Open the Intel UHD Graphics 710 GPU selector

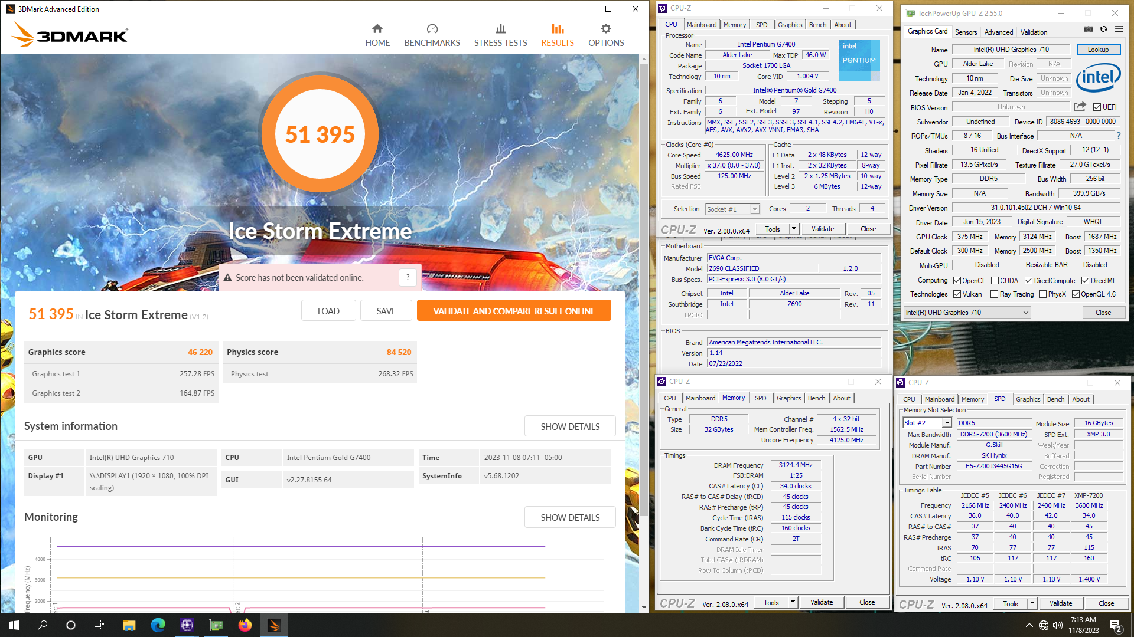coord(967,313)
